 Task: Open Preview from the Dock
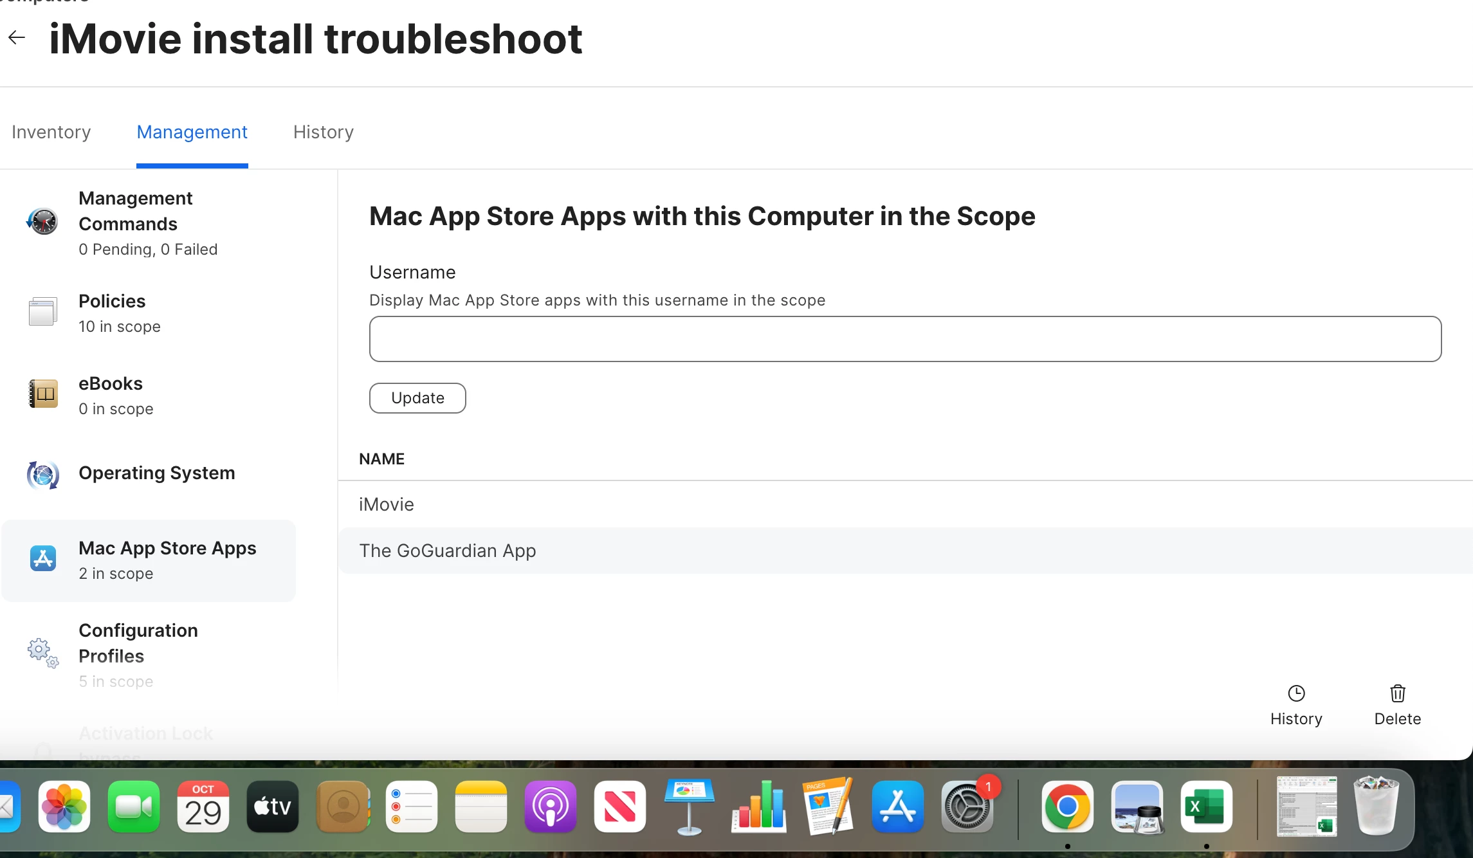(1137, 807)
